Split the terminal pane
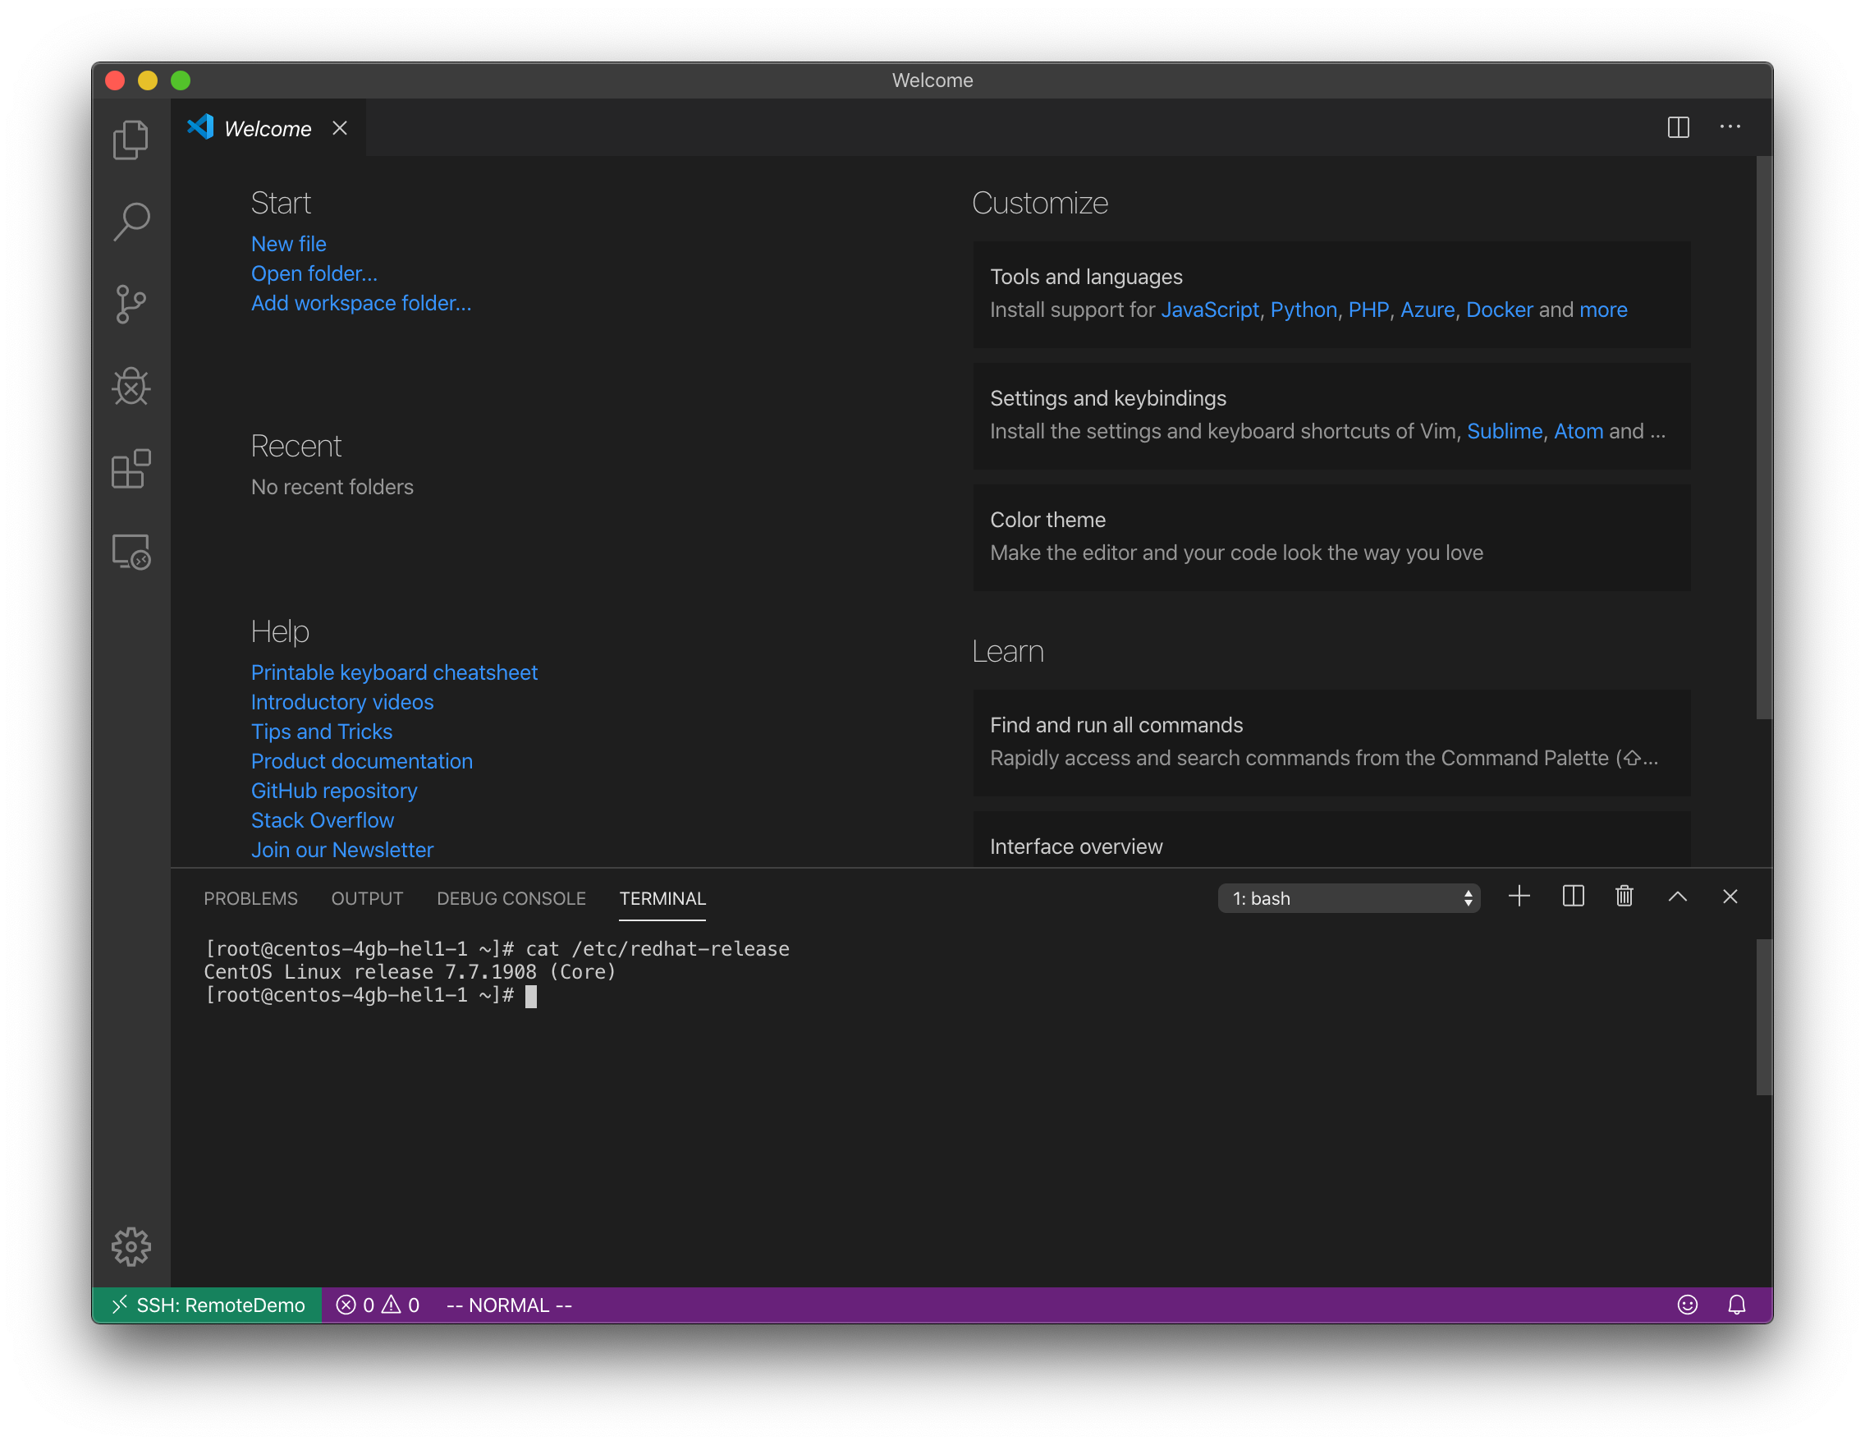Image resolution: width=1865 pixels, height=1445 pixels. pos(1573,897)
